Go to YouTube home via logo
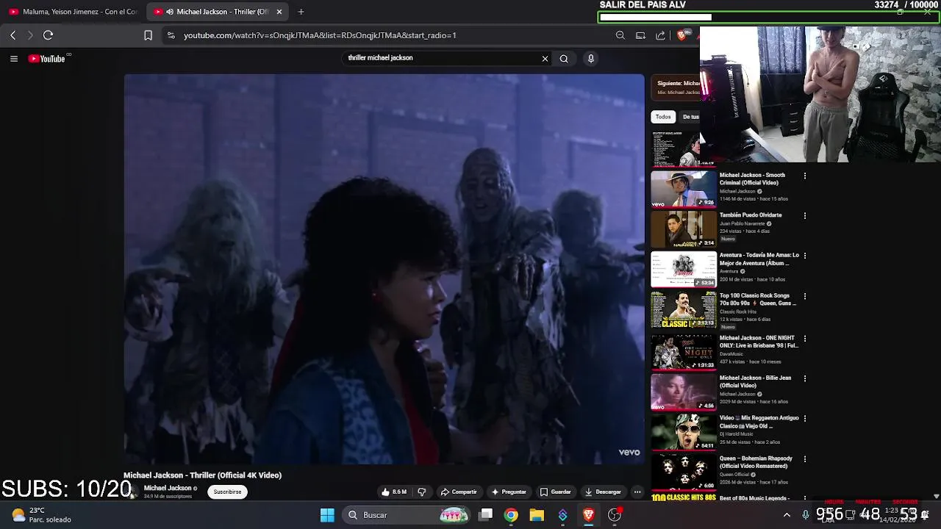The height and width of the screenshot is (529, 941). click(46, 59)
